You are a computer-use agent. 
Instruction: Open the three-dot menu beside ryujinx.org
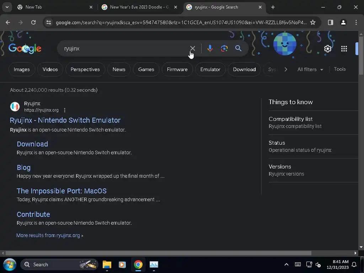[65, 110]
